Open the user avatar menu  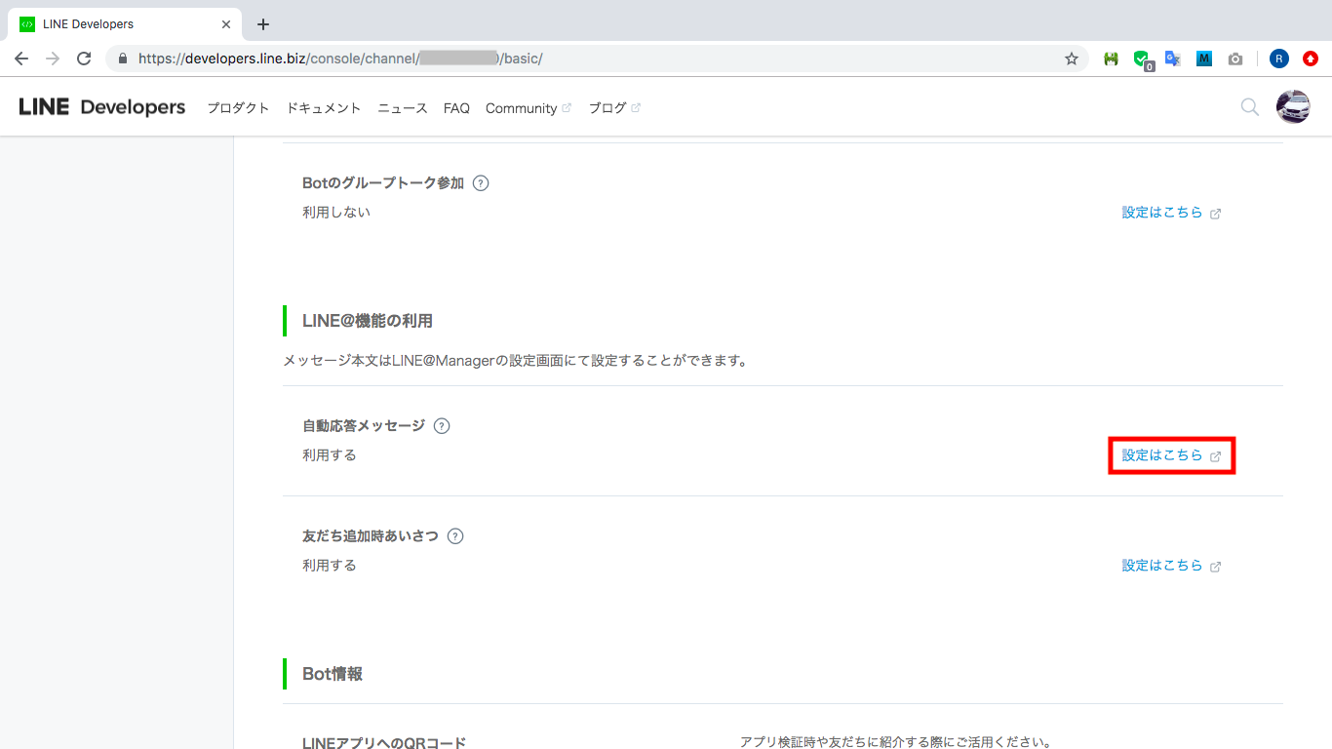coord(1293,107)
